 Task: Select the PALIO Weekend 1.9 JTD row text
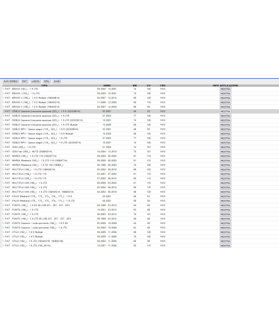tap(40, 201)
